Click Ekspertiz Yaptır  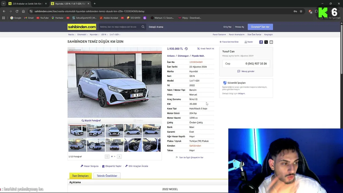112,166
